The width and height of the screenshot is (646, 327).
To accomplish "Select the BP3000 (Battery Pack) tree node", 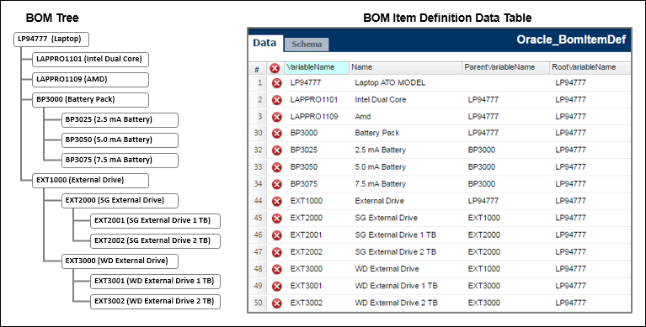I will [90, 100].
